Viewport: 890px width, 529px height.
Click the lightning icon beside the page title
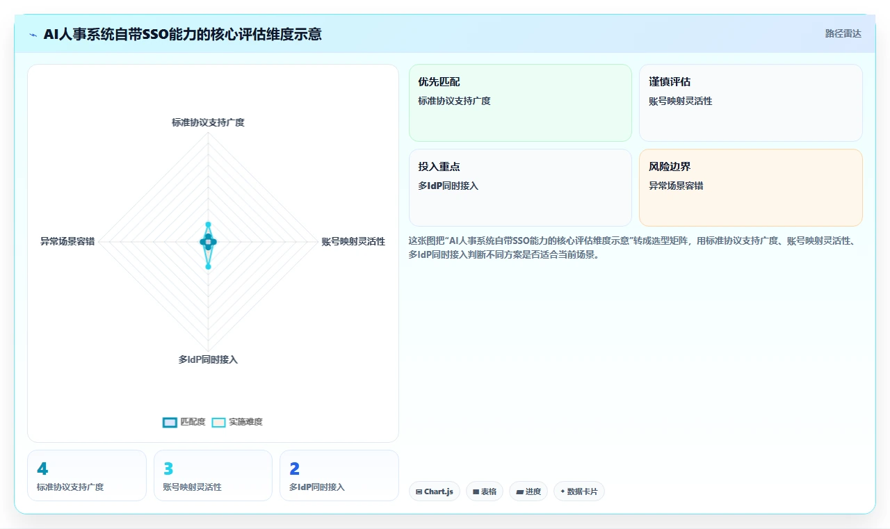pyautogui.click(x=33, y=35)
